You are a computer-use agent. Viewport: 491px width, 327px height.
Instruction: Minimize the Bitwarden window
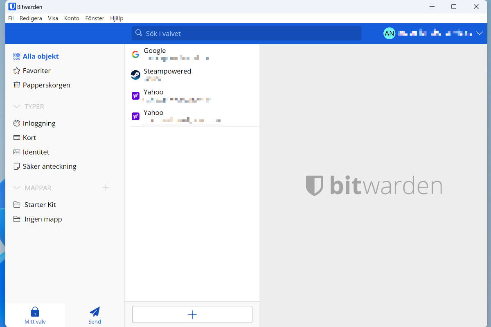432,7
